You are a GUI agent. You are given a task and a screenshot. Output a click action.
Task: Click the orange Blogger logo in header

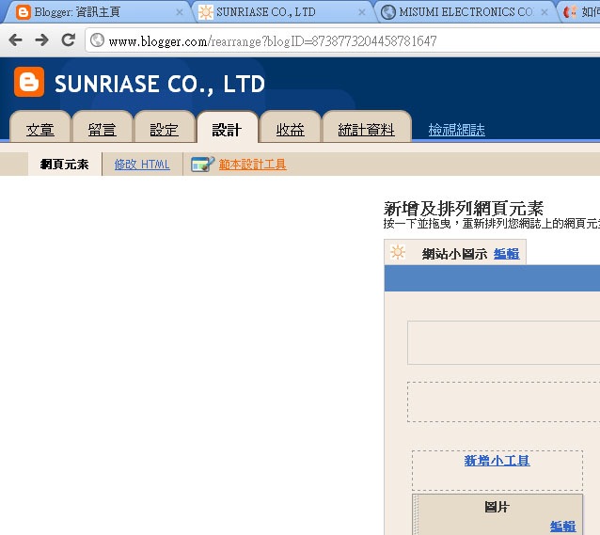click(x=29, y=82)
